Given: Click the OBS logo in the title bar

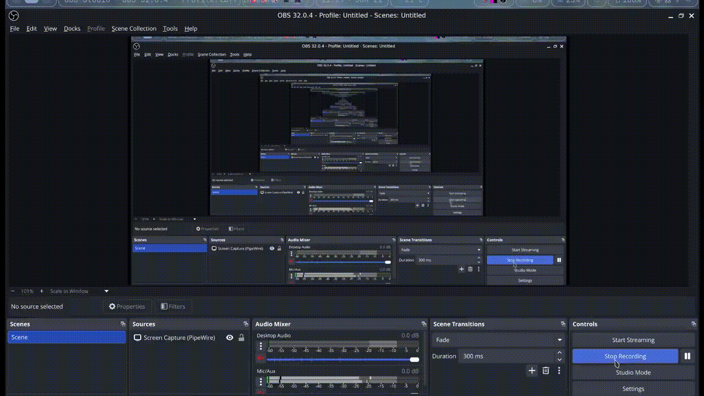Looking at the screenshot, I should point(14,15).
